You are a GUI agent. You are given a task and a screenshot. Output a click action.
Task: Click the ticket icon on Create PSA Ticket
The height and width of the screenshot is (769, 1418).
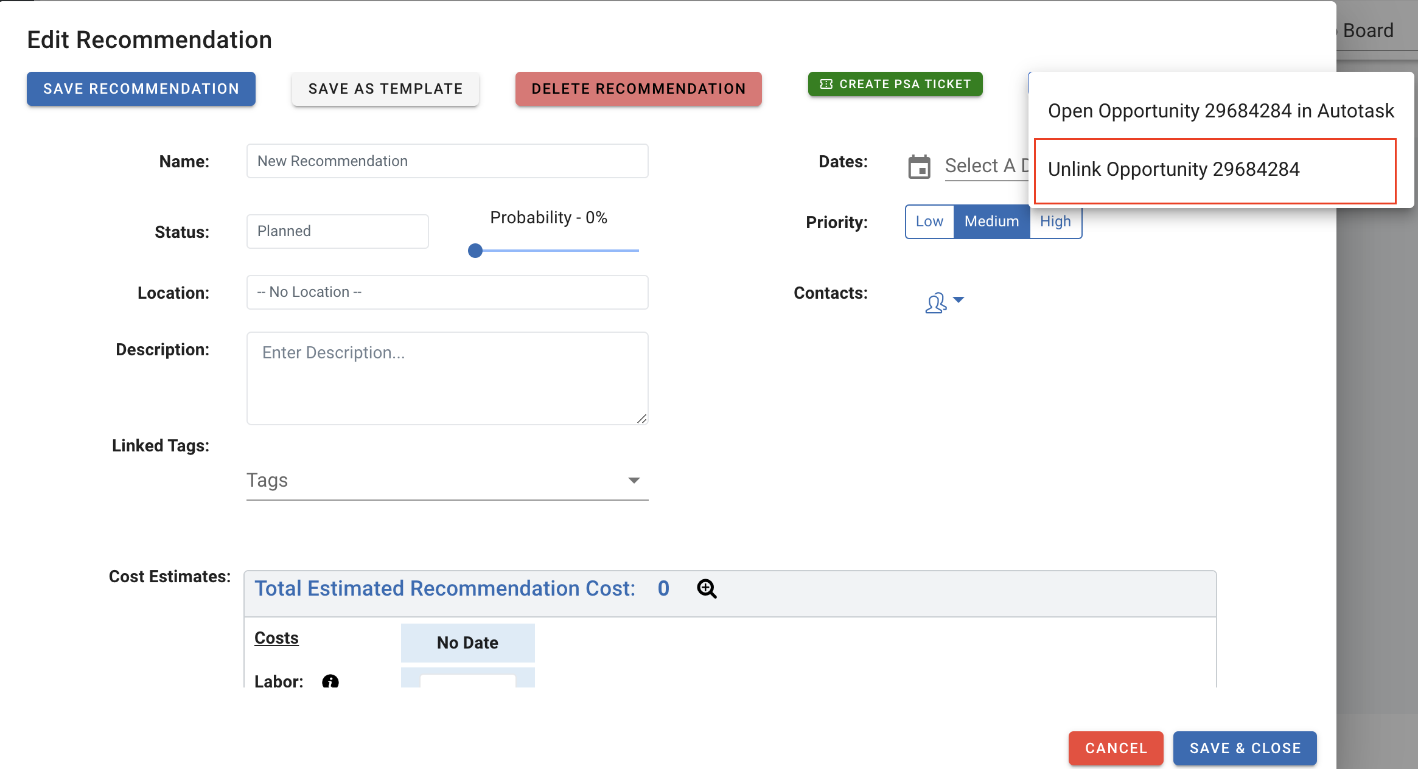[826, 84]
